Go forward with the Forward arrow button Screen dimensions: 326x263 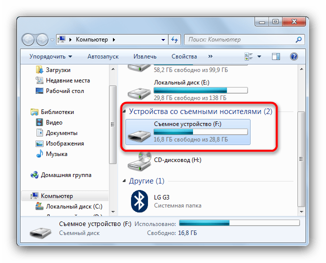coord(42,39)
